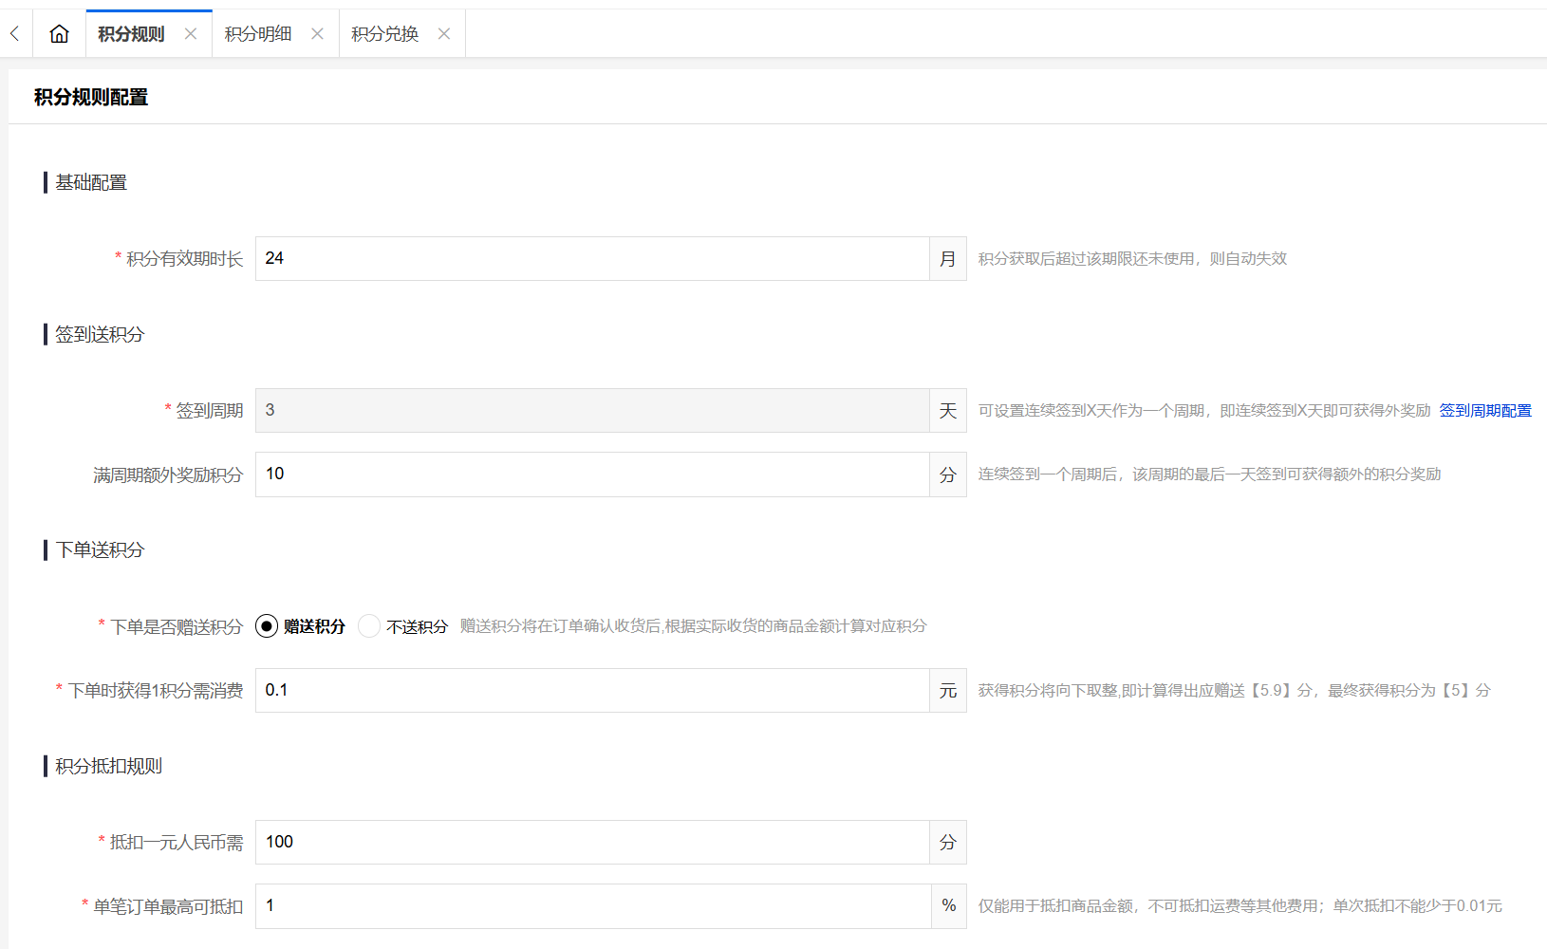Close the 积分兑换 tab
Screen dimensions: 1547x949
click(443, 34)
